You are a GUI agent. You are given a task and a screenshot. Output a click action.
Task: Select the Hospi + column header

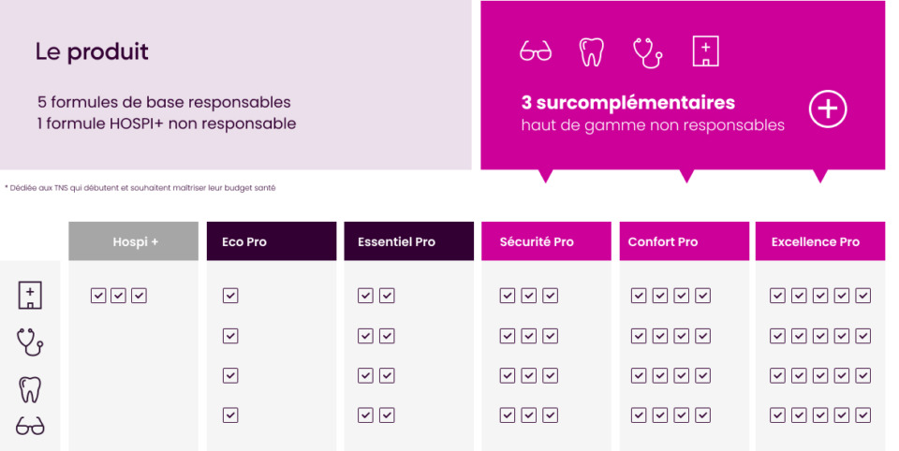pos(134,241)
